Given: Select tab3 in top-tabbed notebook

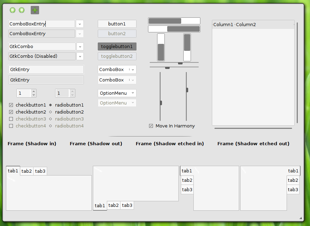Looking at the screenshot, I should point(40,171).
